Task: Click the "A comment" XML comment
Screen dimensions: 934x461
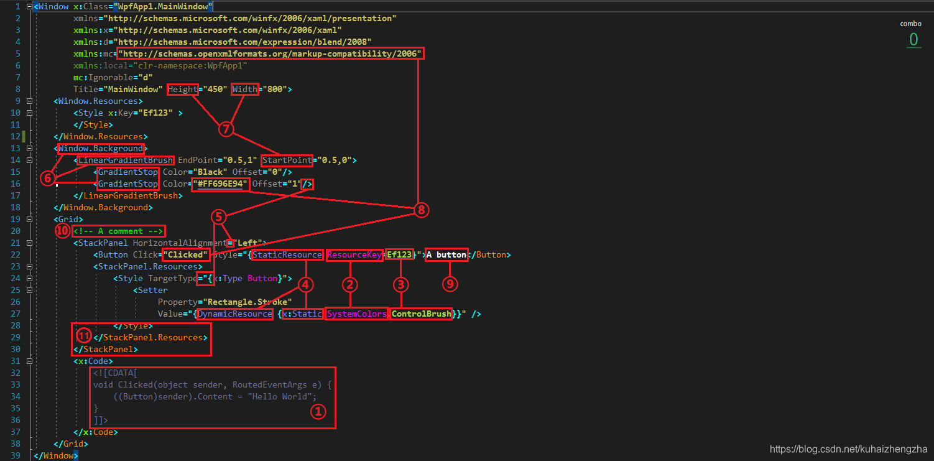Action: 118,231
